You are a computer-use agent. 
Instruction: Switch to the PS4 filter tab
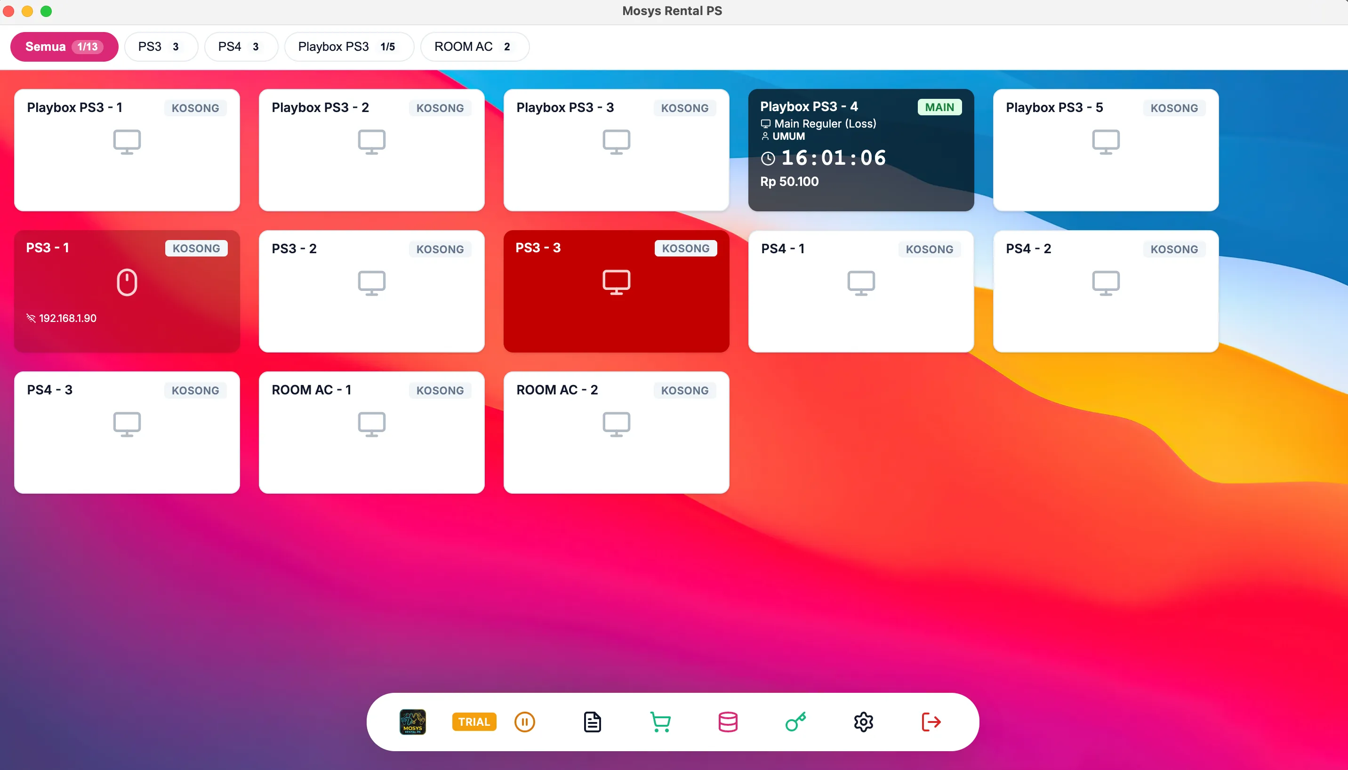(x=241, y=47)
